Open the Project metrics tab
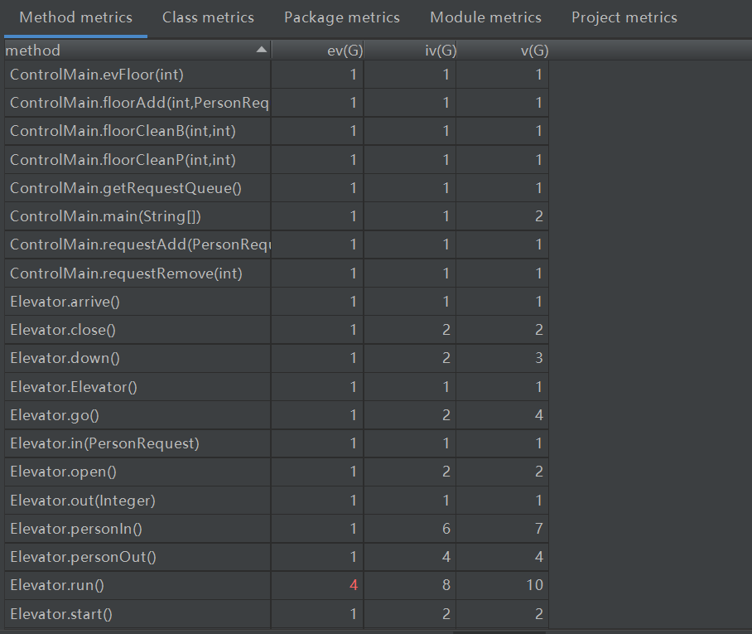 point(624,17)
